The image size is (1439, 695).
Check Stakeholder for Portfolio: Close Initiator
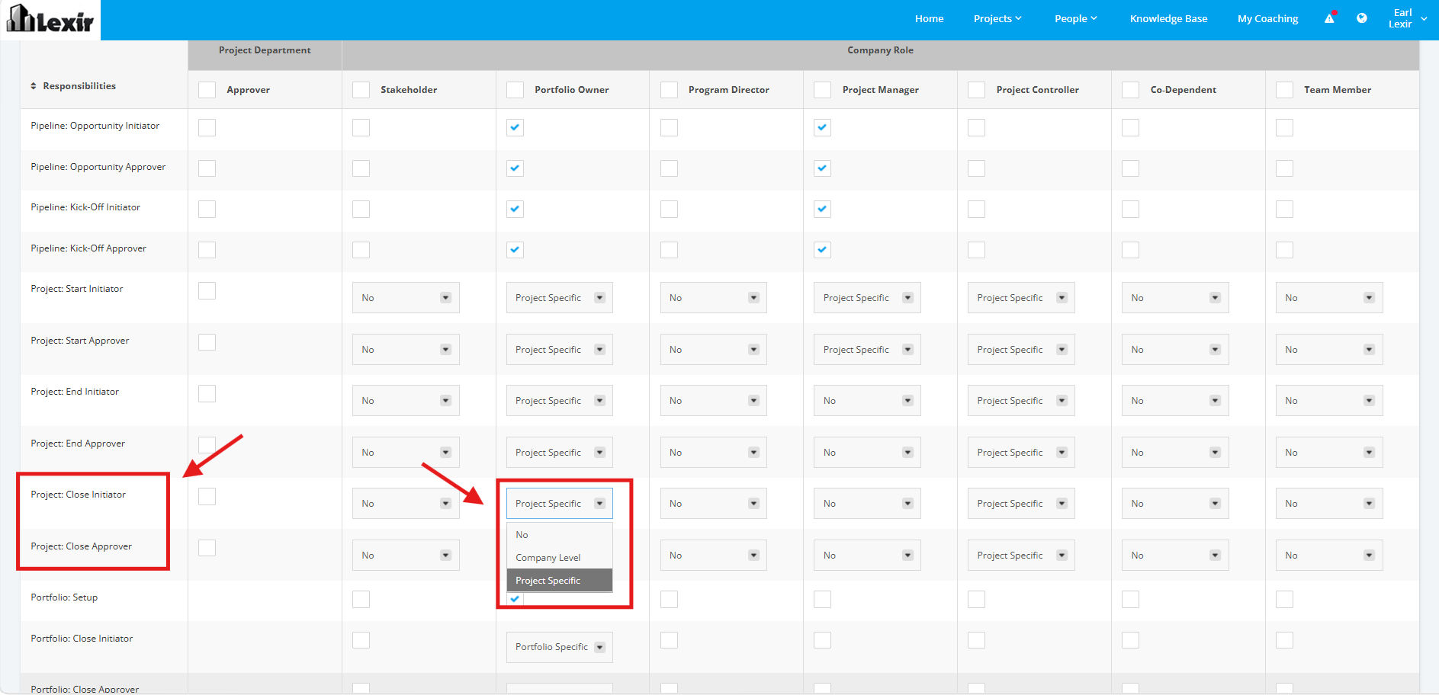(x=361, y=640)
